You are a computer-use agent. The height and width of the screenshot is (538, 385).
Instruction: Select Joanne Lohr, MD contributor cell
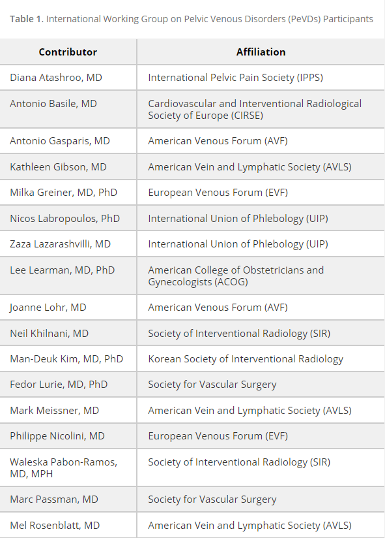[68, 308]
